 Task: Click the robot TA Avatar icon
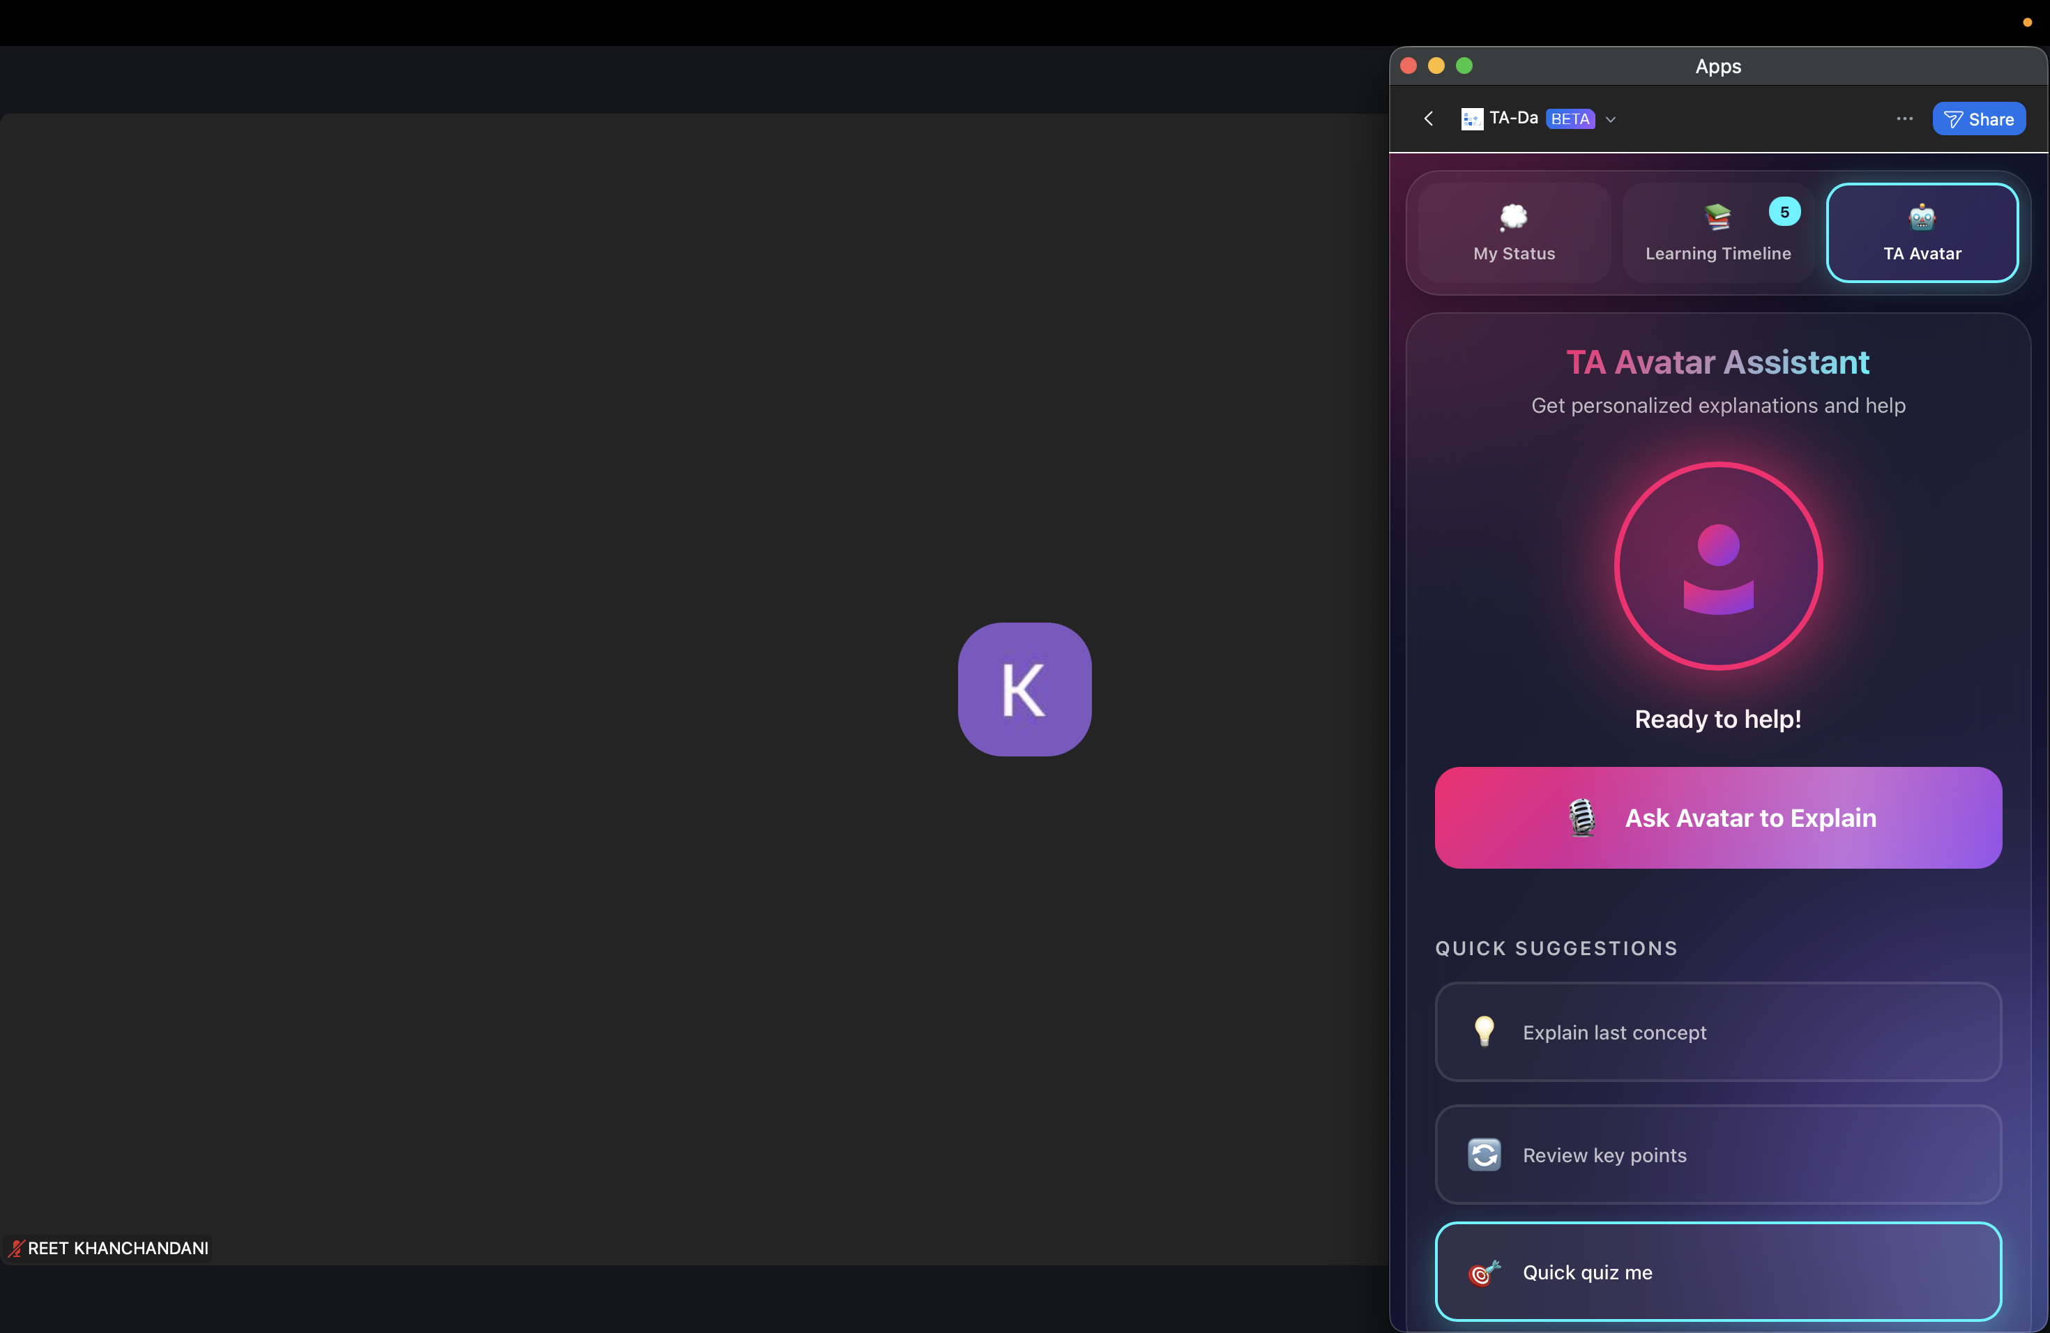tap(1922, 217)
